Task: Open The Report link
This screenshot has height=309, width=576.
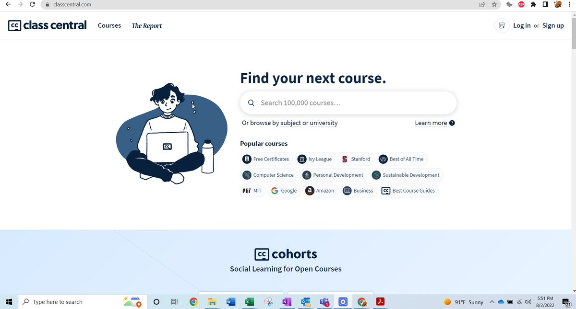Action: click(147, 26)
